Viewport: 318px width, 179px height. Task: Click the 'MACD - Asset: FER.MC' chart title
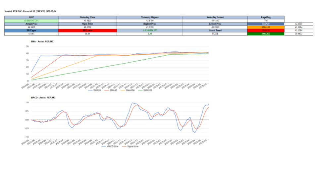[41, 98]
